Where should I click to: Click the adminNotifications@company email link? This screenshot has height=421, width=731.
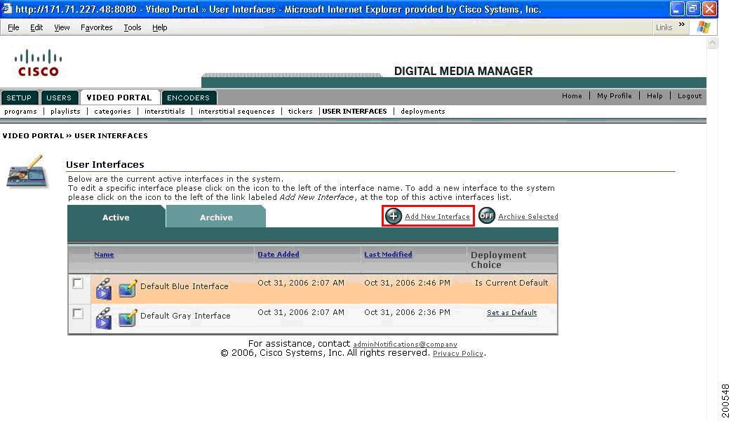coord(405,345)
